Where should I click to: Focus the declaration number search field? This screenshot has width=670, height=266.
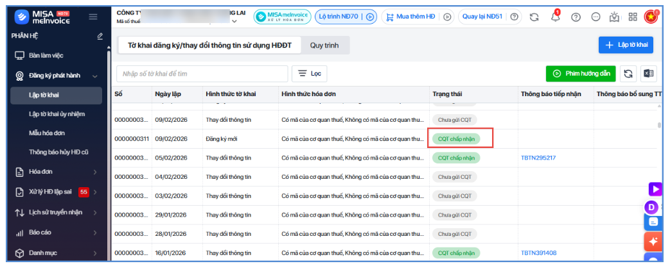(202, 74)
